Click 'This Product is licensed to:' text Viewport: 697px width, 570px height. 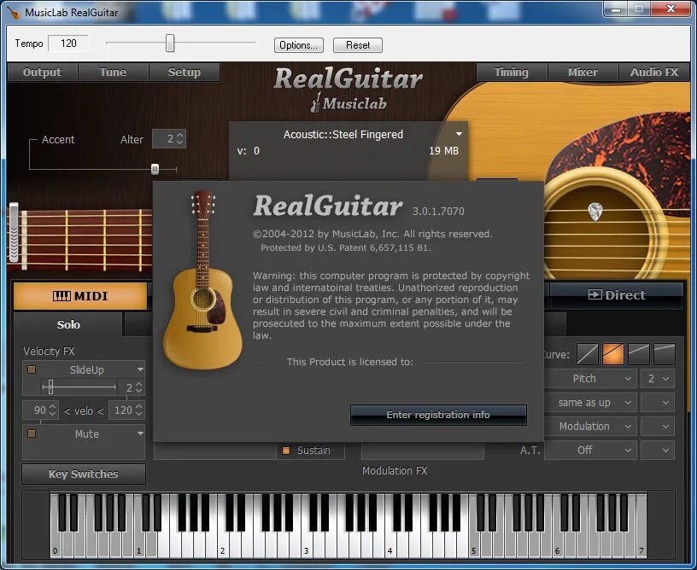(x=350, y=362)
